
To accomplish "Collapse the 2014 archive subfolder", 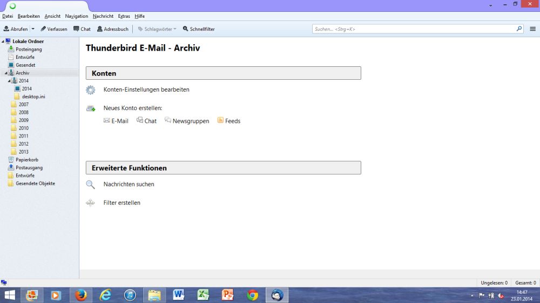I will coord(9,81).
